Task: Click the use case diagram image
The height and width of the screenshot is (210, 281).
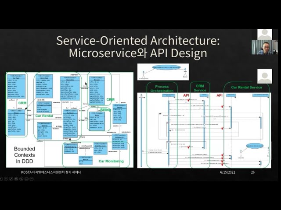Action: pyautogui.click(x=163, y=72)
